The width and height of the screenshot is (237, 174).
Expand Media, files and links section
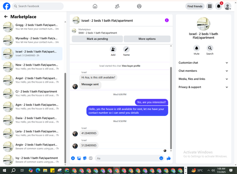click(x=203, y=79)
